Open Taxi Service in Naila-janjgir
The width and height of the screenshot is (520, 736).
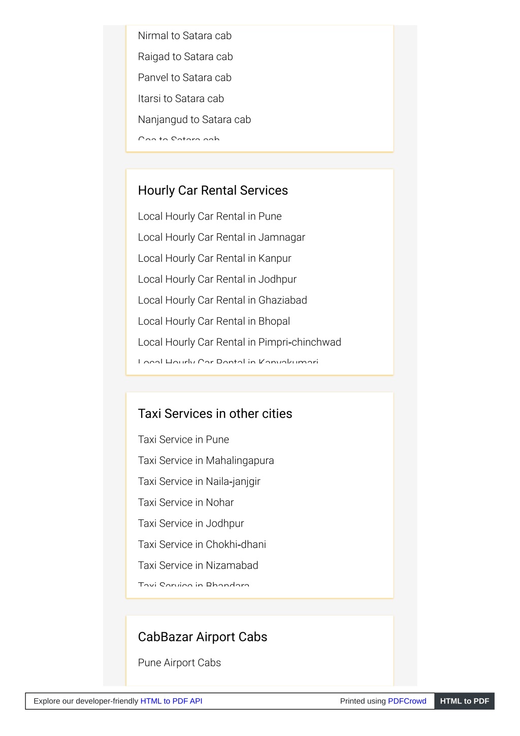tap(199, 481)
